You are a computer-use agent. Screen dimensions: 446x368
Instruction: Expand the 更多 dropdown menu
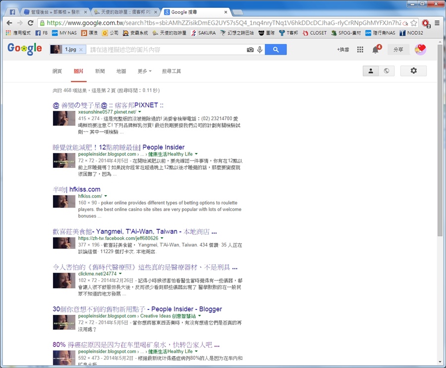point(145,71)
